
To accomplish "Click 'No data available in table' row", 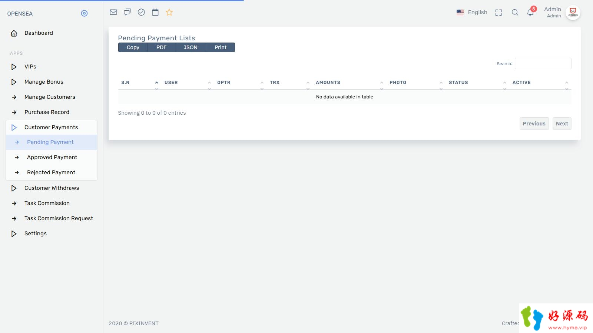I will (x=345, y=97).
